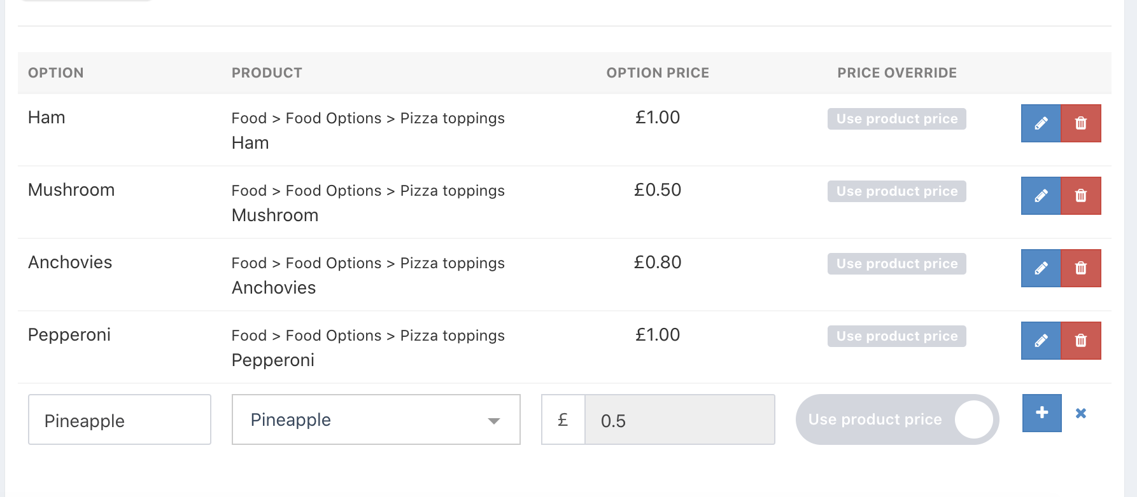Edit the Anchovies option
Screen dimensions: 1137x497
(x=1041, y=268)
